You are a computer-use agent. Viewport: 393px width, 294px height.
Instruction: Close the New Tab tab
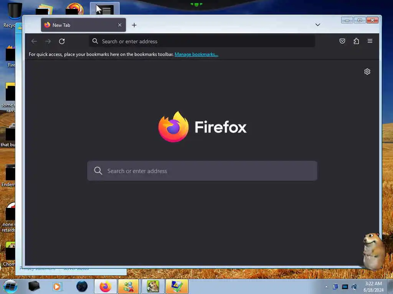click(120, 25)
